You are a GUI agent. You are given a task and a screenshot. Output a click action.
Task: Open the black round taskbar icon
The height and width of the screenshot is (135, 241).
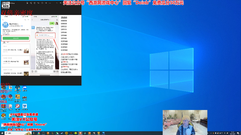point(43,133)
